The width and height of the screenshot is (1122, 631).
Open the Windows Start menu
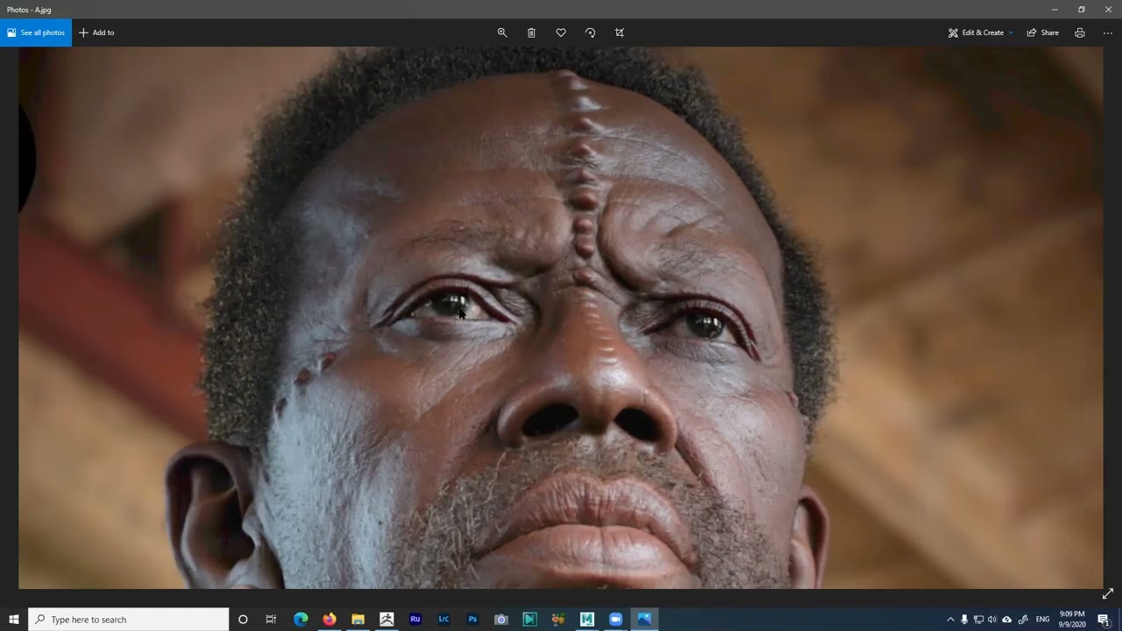click(x=14, y=620)
